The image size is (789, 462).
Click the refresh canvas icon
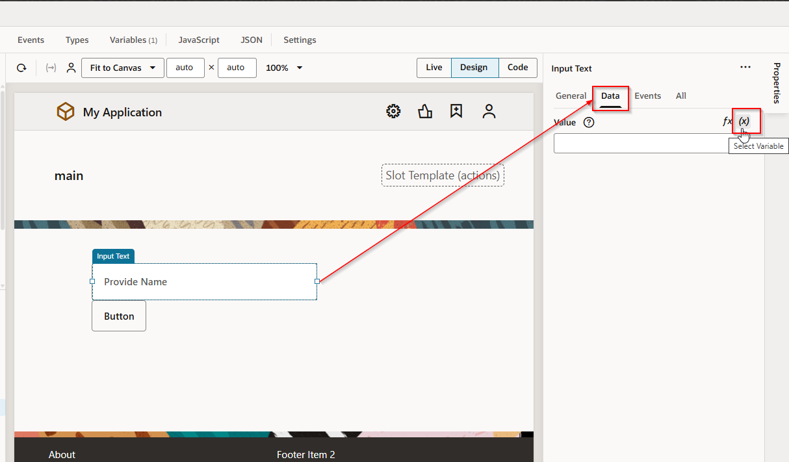point(21,68)
